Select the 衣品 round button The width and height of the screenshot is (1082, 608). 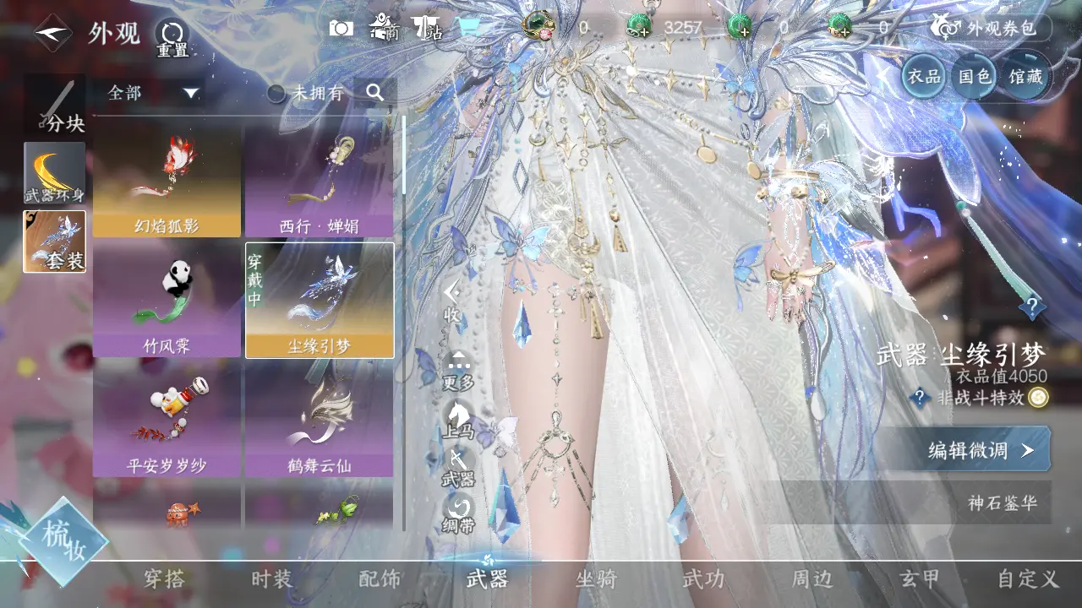click(923, 76)
